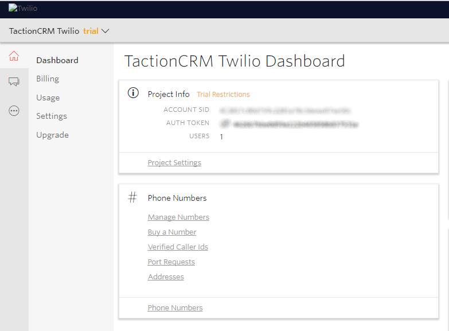The image size is (449, 331).
Task: Click the TactionCRM Twilio project name
Action: coord(44,31)
